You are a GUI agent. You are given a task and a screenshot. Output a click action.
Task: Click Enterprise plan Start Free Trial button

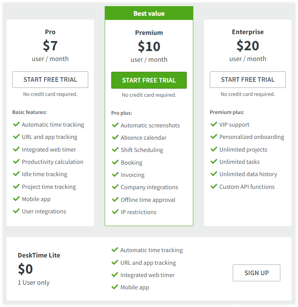coord(247,79)
